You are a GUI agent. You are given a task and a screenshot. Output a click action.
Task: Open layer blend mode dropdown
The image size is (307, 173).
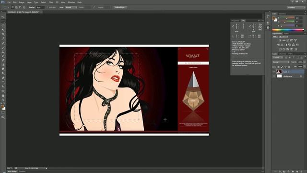coord(281,62)
